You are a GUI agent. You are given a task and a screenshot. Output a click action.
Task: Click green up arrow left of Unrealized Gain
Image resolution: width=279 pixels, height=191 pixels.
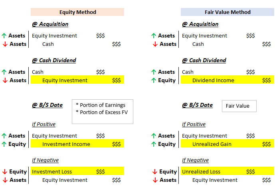pos(154,144)
